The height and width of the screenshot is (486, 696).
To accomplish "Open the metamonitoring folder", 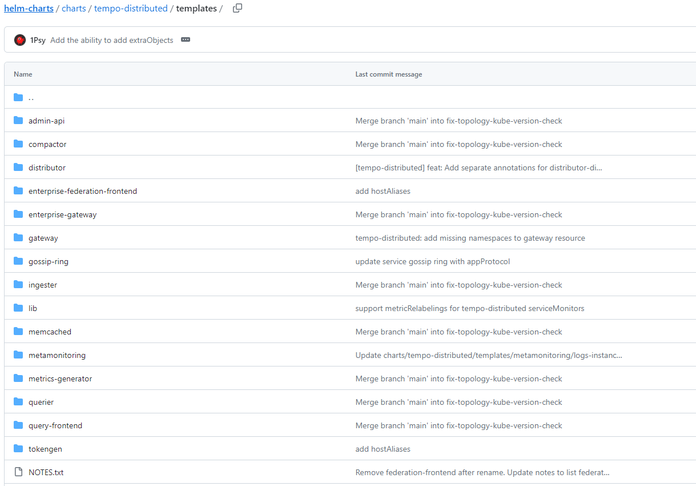I will pos(57,355).
